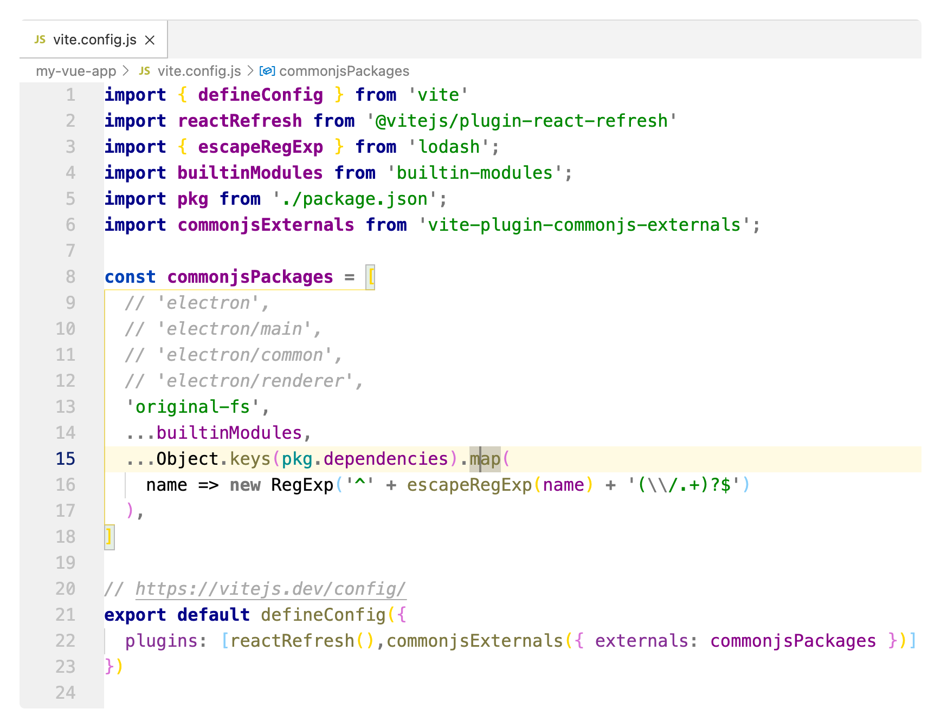Click 'externals' key on line 22
Viewport: 941px width, 728px height.
641,641
